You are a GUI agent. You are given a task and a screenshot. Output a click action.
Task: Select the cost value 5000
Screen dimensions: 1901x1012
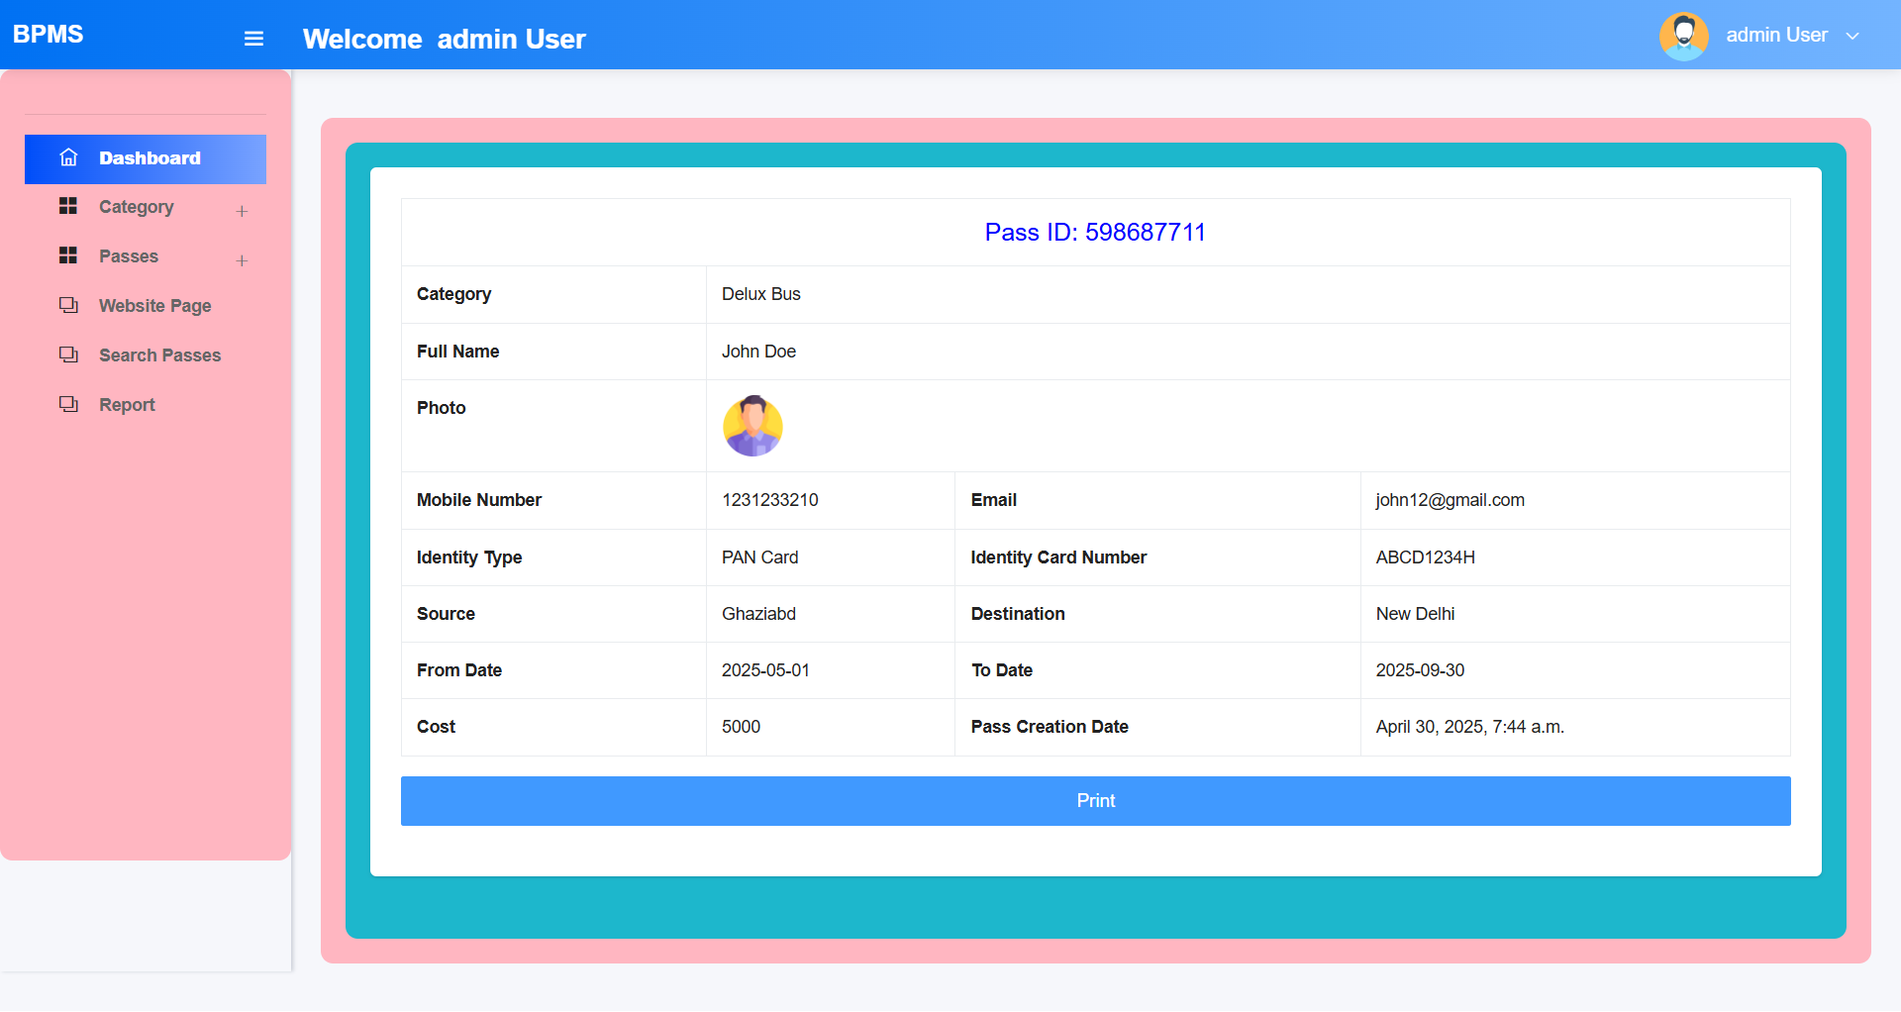pos(741,727)
